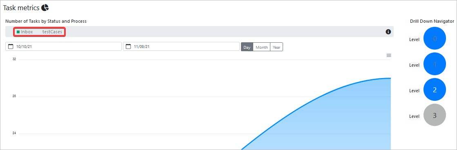Click the calendar icon in end date field
The width and height of the screenshot is (457, 150).
[128, 46]
